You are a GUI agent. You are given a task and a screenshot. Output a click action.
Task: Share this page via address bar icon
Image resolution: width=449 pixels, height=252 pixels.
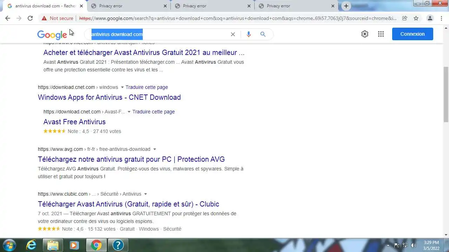click(404, 18)
